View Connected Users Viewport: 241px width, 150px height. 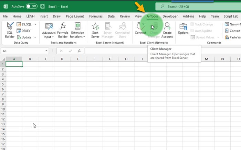pyautogui.click(x=122, y=30)
